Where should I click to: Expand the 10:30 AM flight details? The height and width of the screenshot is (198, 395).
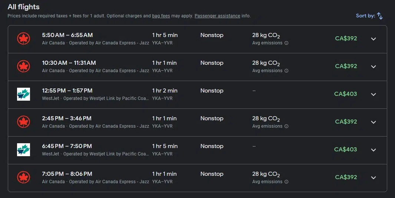(374, 67)
